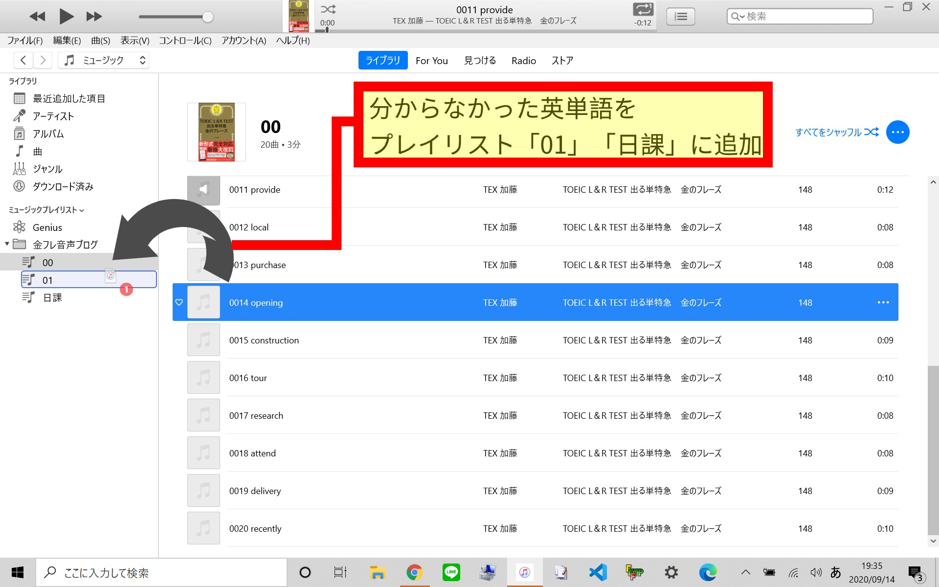Open the ミュージック media type dropdown
Viewport: 939px width, 587px height.
(104, 60)
